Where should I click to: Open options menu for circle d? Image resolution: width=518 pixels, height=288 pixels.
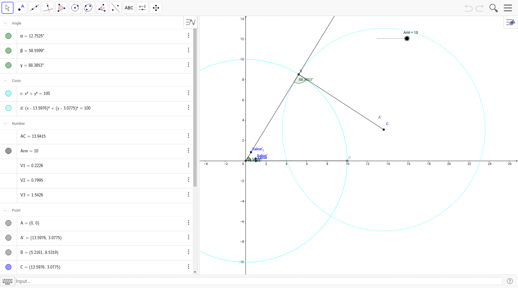pyautogui.click(x=189, y=107)
